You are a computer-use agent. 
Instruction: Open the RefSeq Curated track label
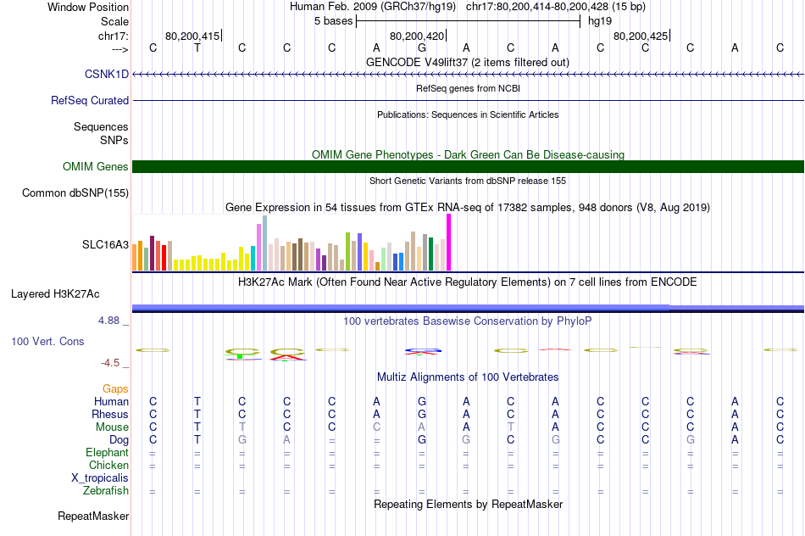89,100
